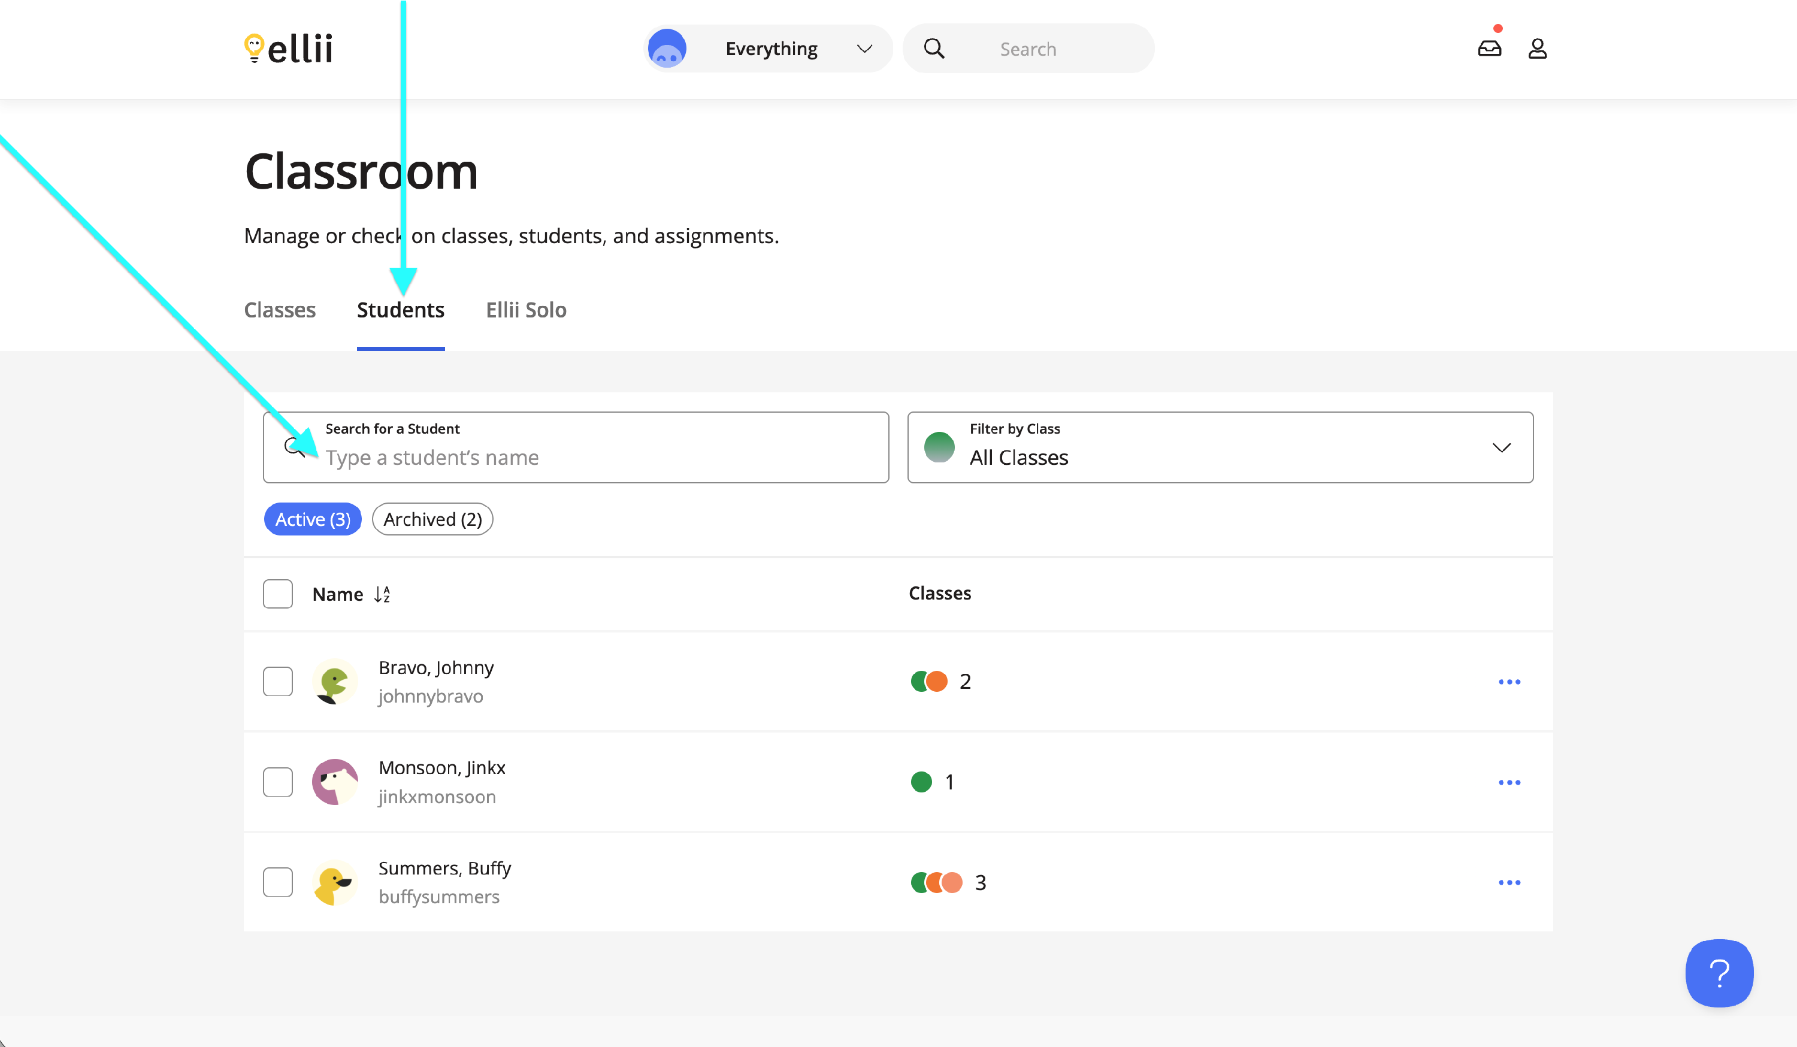
Task: Open more options for Jinkx Monsoon
Action: pyautogui.click(x=1509, y=782)
